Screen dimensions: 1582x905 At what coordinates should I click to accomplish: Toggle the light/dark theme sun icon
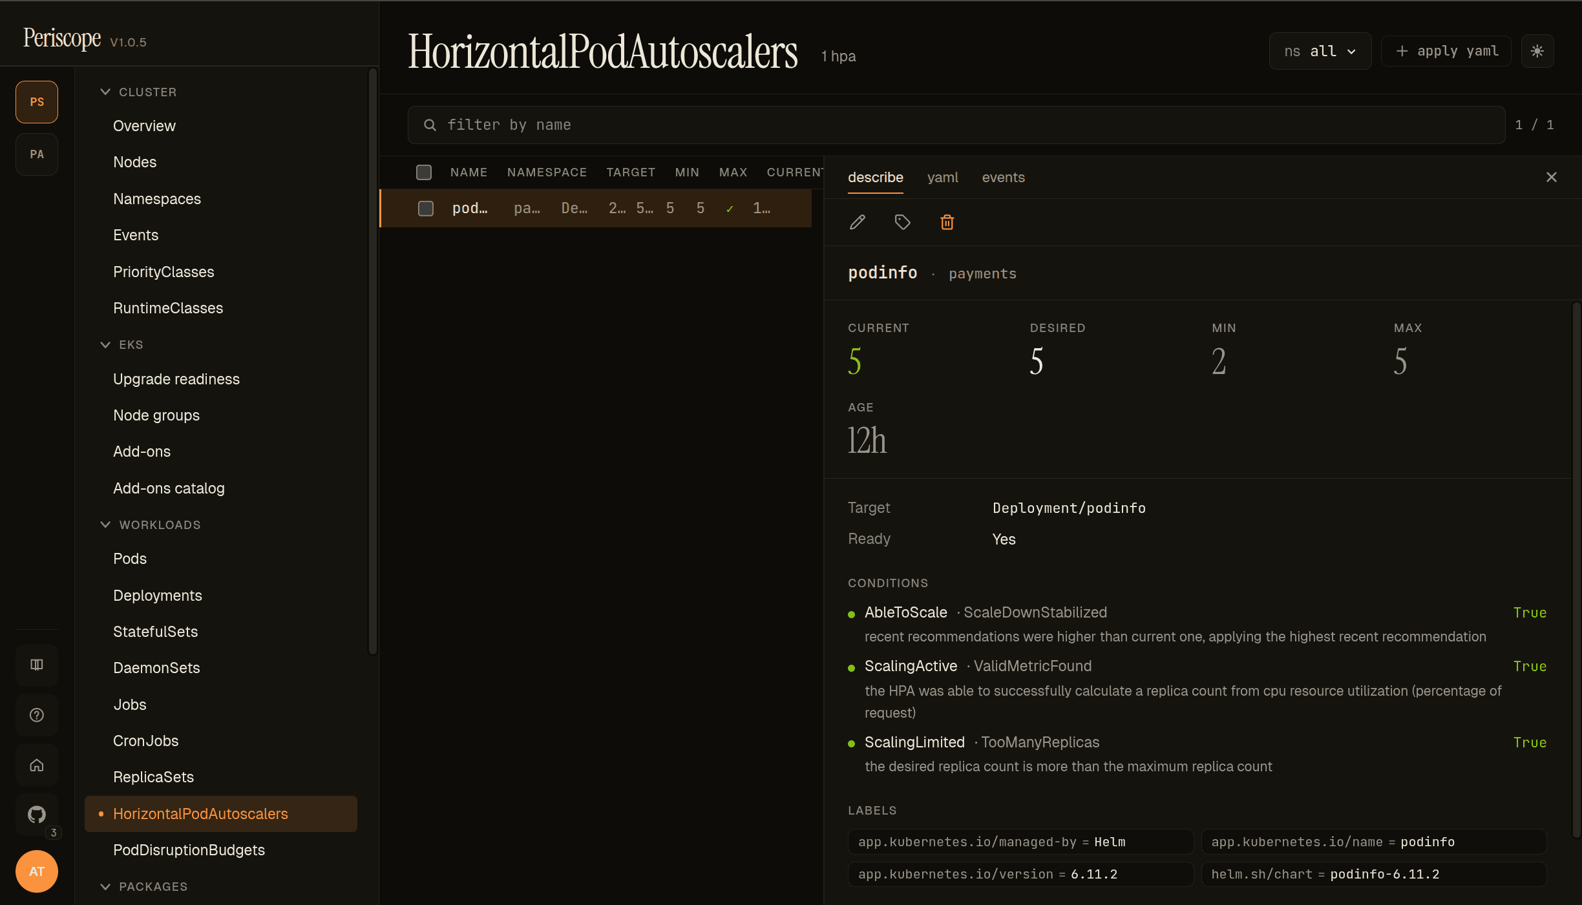[x=1537, y=51]
